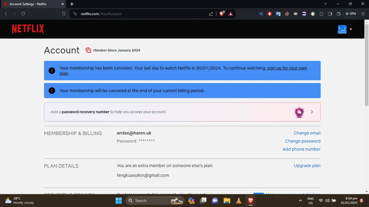Bookmark this page
This screenshot has width=369, height=207.
coord(64,14)
